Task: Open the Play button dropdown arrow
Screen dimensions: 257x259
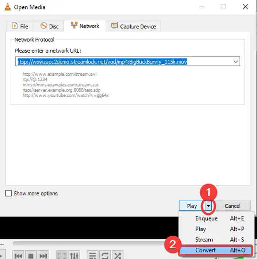Action: click(x=209, y=206)
